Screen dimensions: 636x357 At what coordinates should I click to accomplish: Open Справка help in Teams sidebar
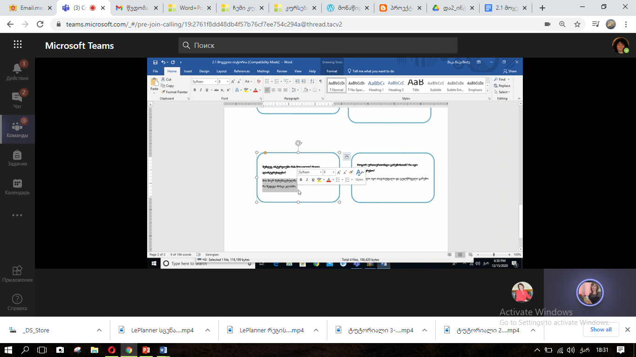[17, 302]
